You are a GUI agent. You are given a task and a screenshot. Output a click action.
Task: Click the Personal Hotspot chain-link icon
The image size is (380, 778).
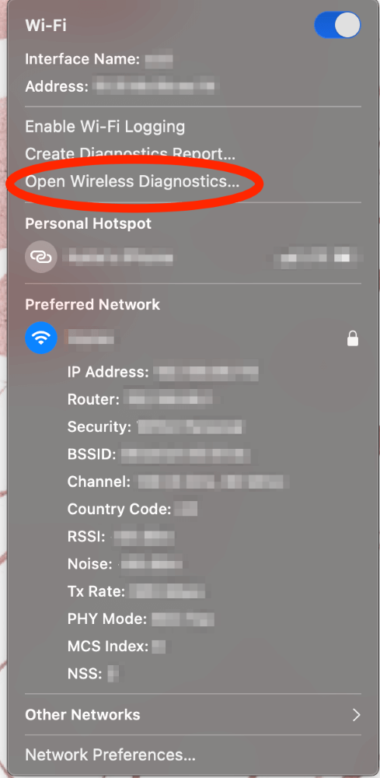coord(41,257)
